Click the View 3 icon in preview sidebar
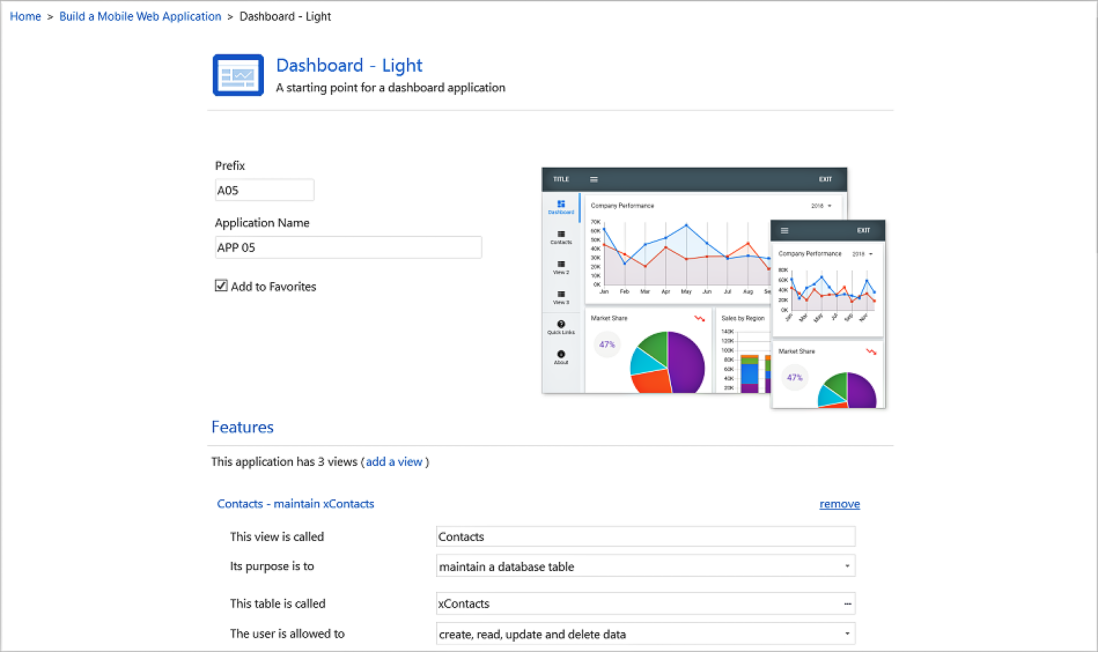 point(561,294)
